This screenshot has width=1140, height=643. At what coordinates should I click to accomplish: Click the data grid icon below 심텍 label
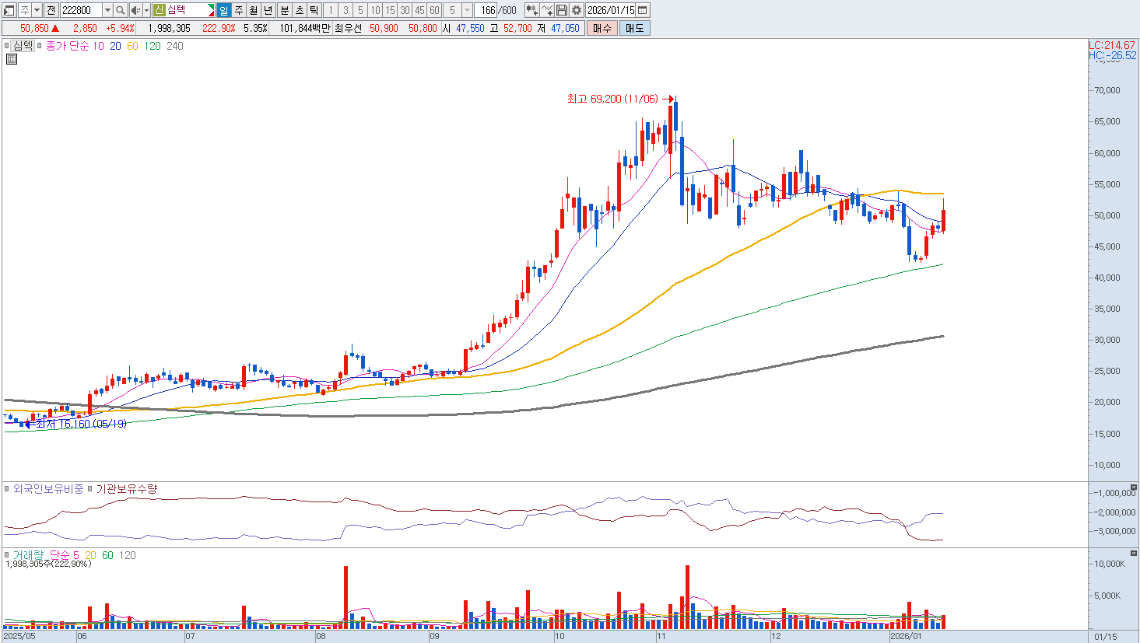tap(12, 59)
